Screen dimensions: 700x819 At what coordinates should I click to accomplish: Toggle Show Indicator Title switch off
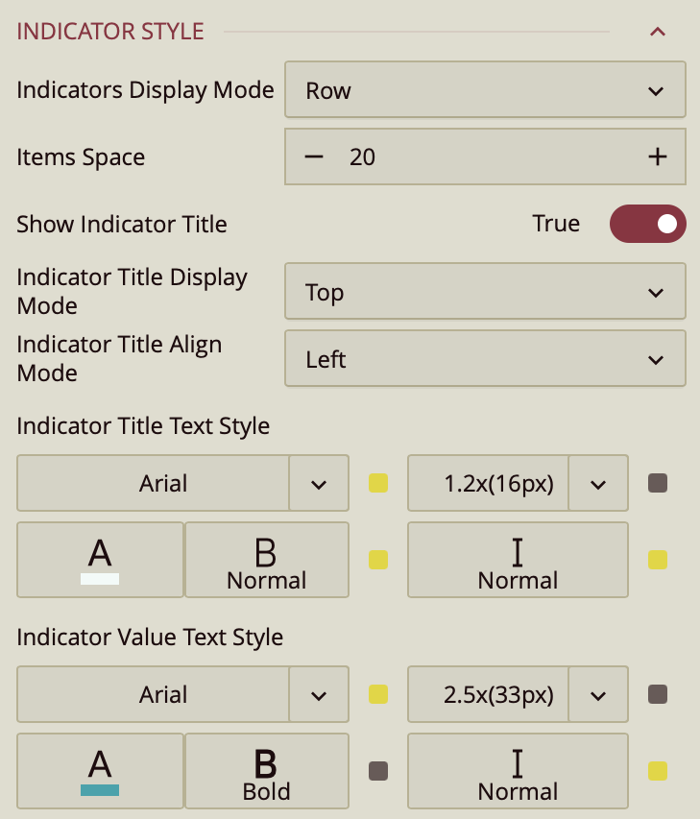pos(647,225)
